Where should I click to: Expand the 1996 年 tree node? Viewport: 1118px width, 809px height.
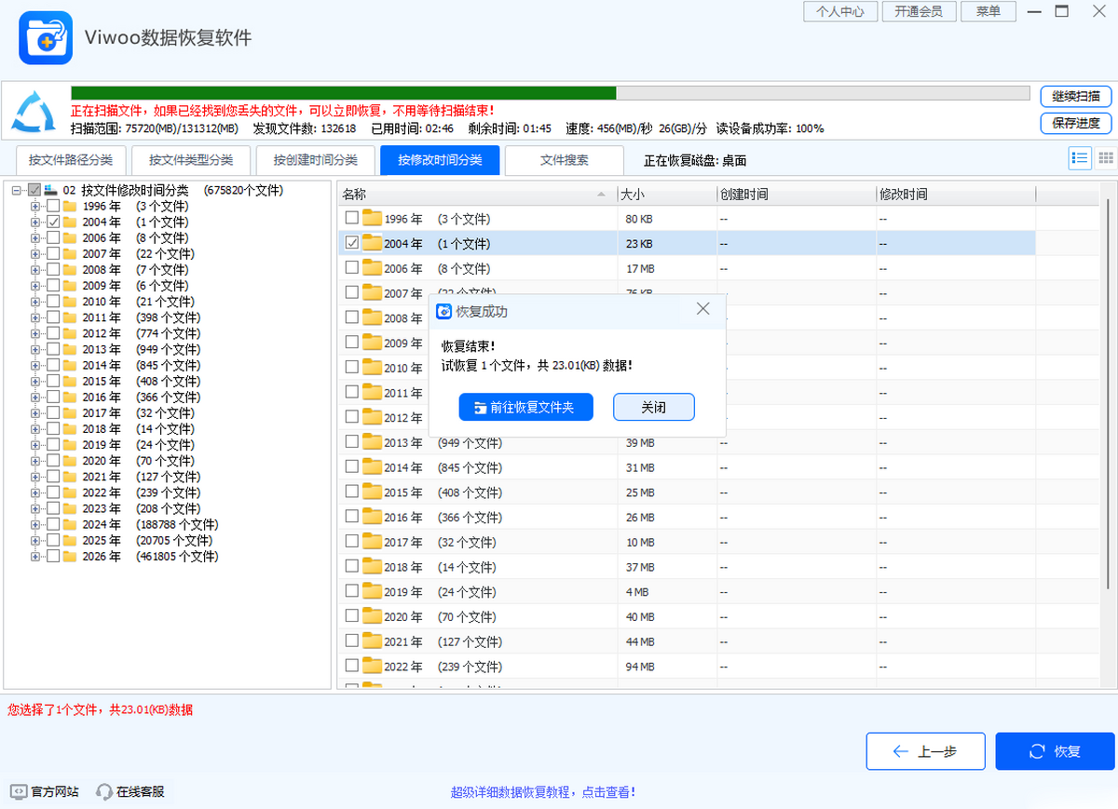pyautogui.click(x=35, y=206)
